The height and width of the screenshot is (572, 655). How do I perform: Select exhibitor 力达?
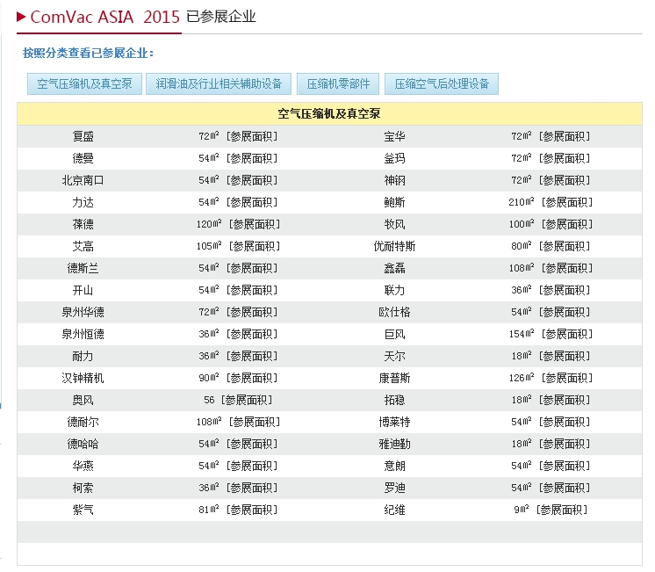(x=83, y=202)
